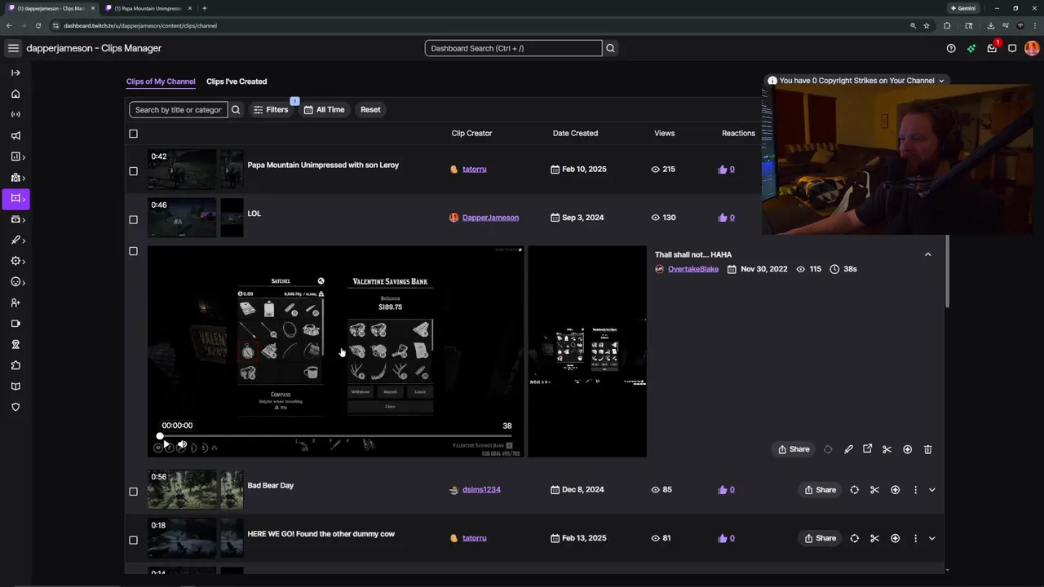Toggle the select-all clips checkbox
This screenshot has width=1044, height=587.
[134, 134]
